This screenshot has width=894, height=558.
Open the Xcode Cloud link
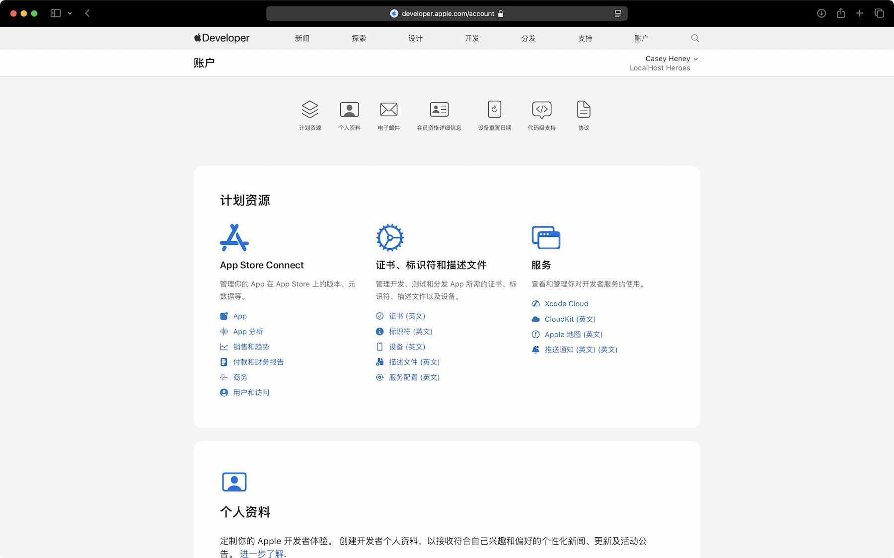566,304
